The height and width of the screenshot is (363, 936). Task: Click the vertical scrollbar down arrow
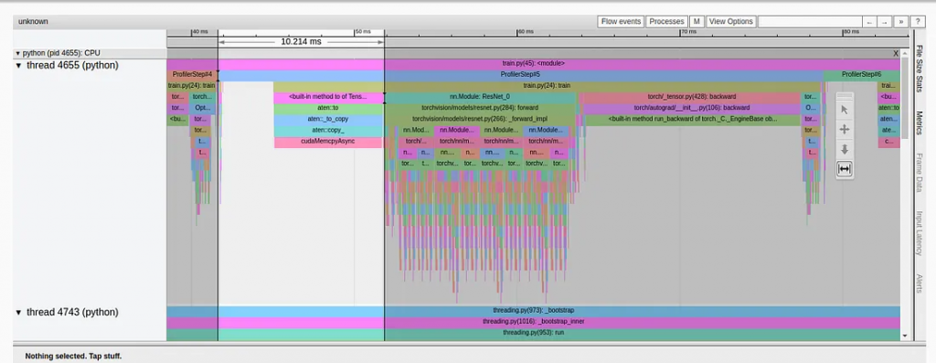904,336
